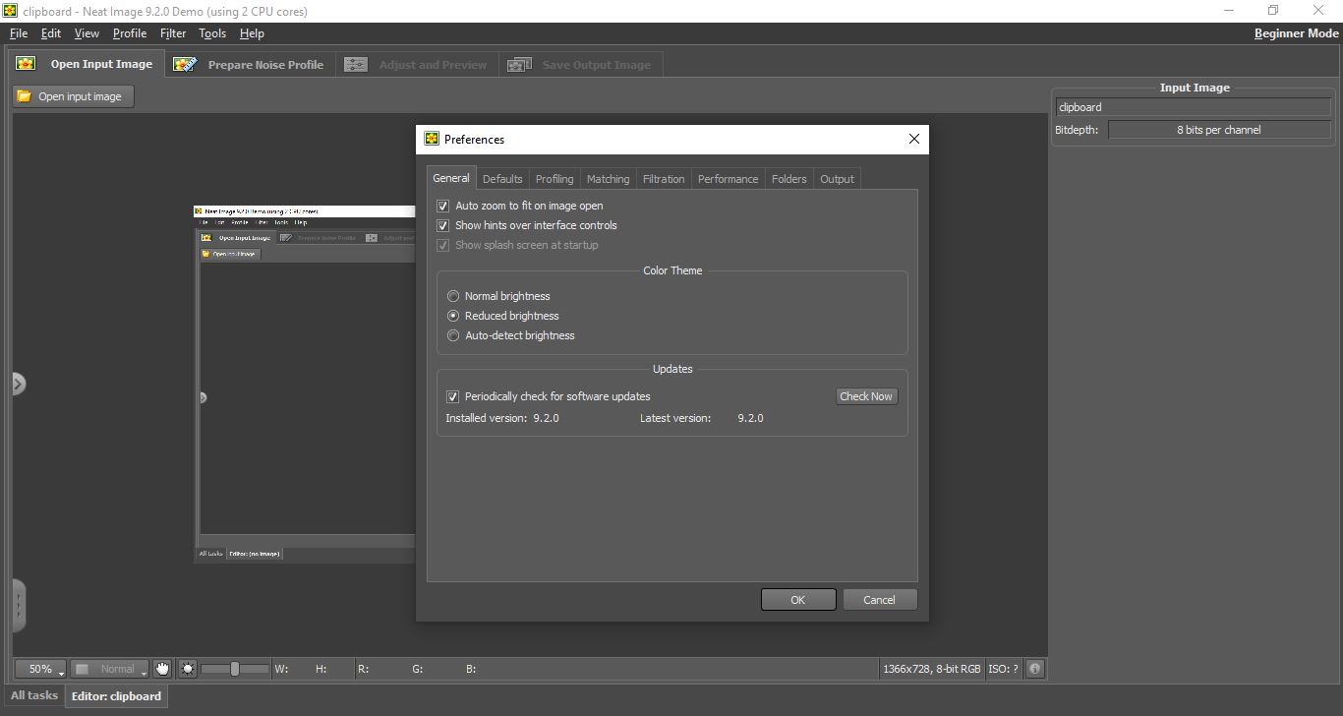Cancel the Preferences dialog
The height and width of the screenshot is (716, 1343).
880,600
